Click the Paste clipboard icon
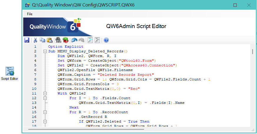 tap(49, 40)
